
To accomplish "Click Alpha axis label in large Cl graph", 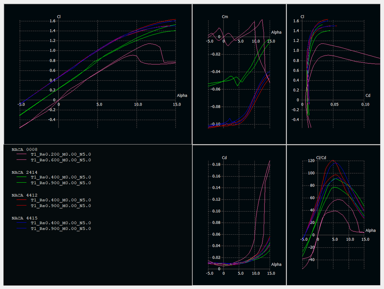I will [x=182, y=95].
